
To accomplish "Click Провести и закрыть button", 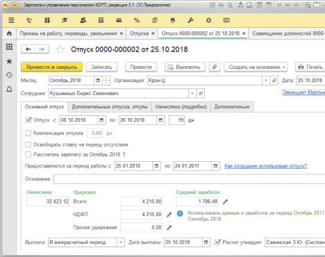I will [51, 67].
